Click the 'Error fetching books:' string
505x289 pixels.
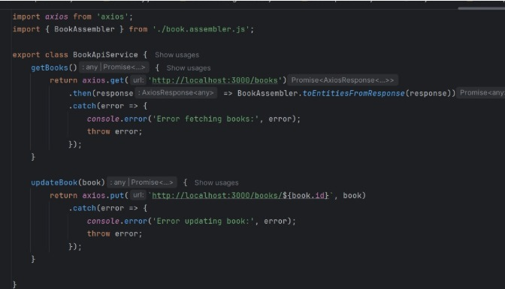click(205, 119)
